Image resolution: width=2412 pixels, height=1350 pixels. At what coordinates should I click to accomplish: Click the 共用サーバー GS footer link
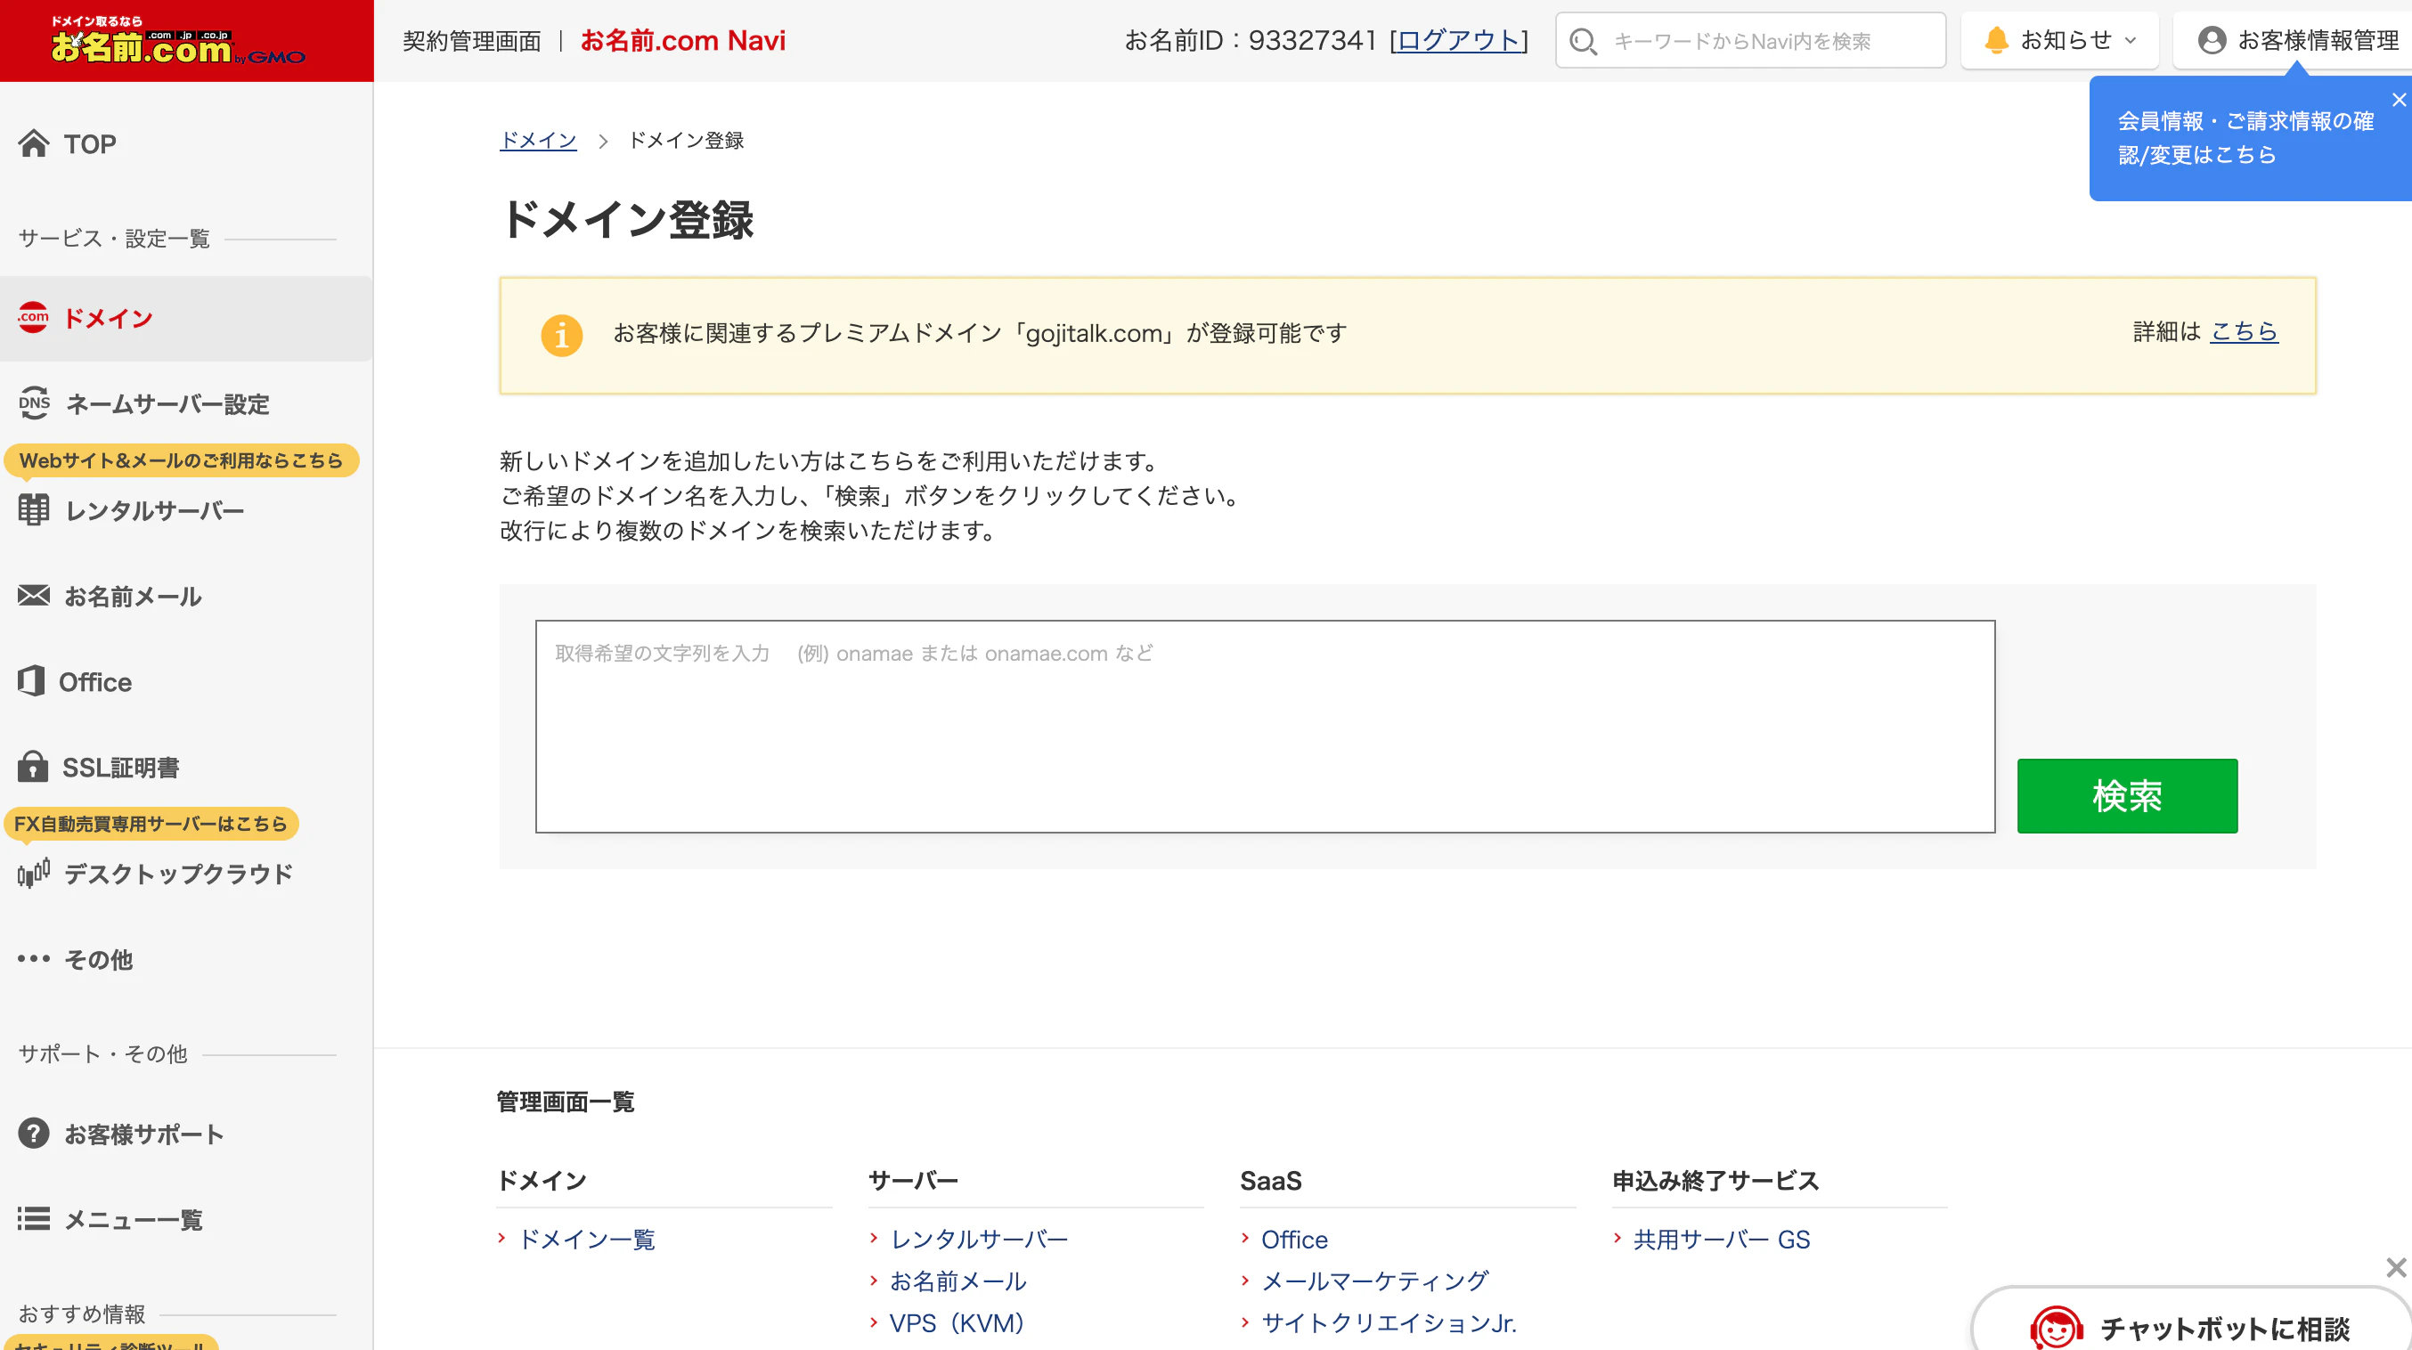pos(1721,1239)
